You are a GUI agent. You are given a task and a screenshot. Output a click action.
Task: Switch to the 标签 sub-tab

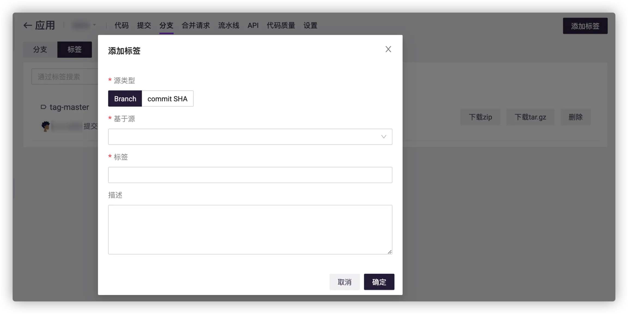tap(74, 49)
